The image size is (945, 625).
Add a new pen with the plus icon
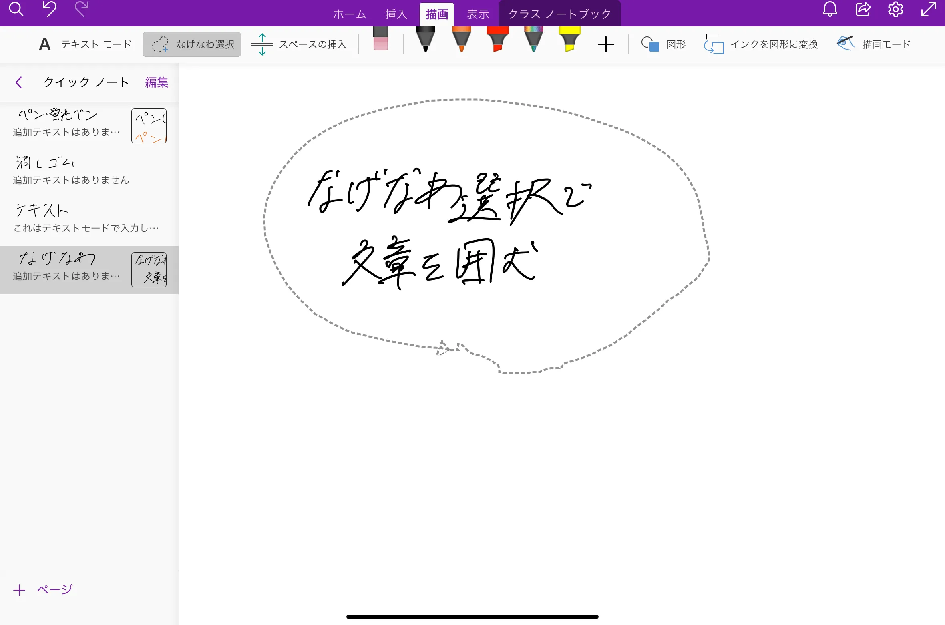605,44
